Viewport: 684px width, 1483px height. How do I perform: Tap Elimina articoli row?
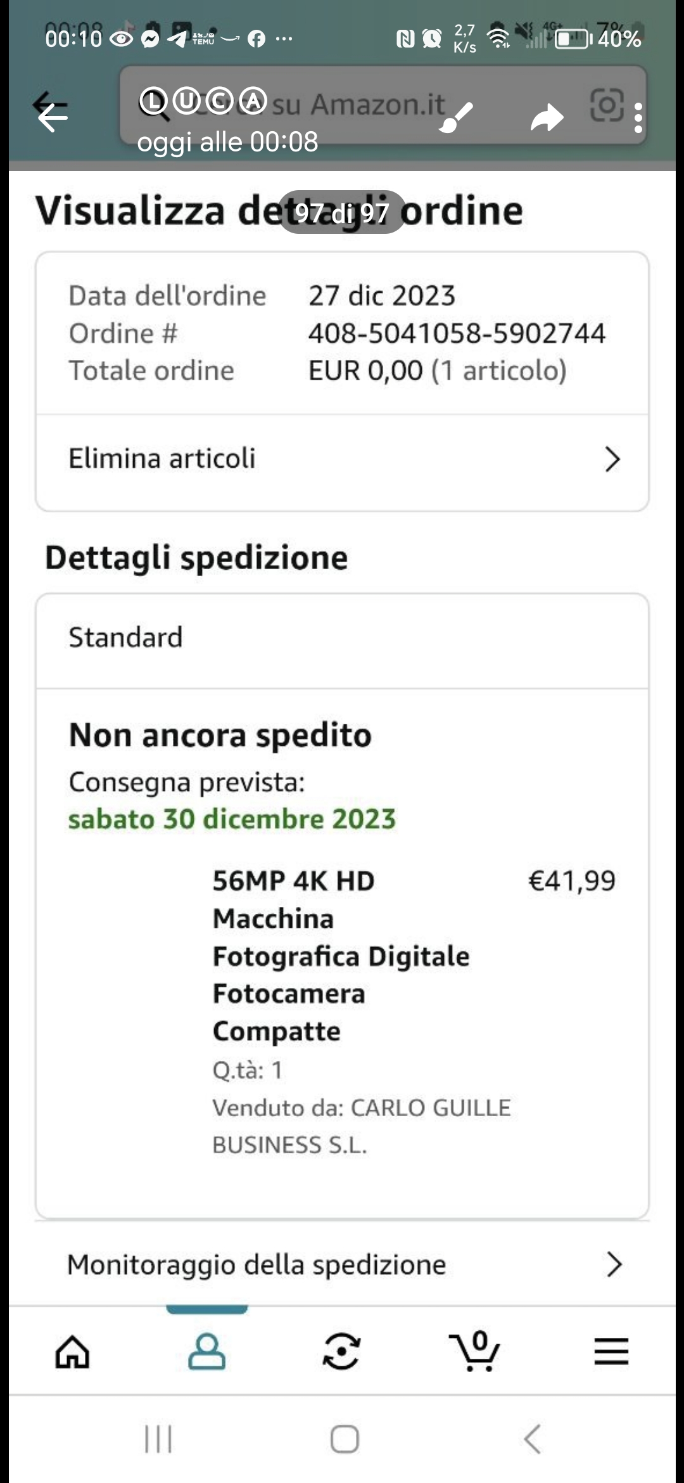(x=162, y=458)
